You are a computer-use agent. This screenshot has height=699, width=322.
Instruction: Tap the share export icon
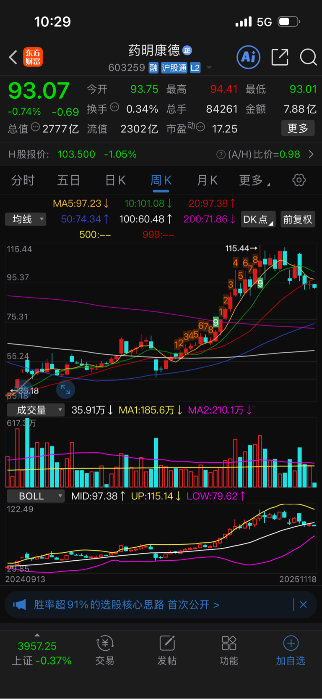280,57
